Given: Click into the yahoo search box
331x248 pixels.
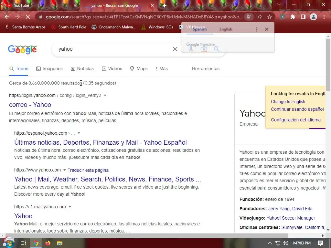Looking at the screenshot, I should tap(114, 49).
